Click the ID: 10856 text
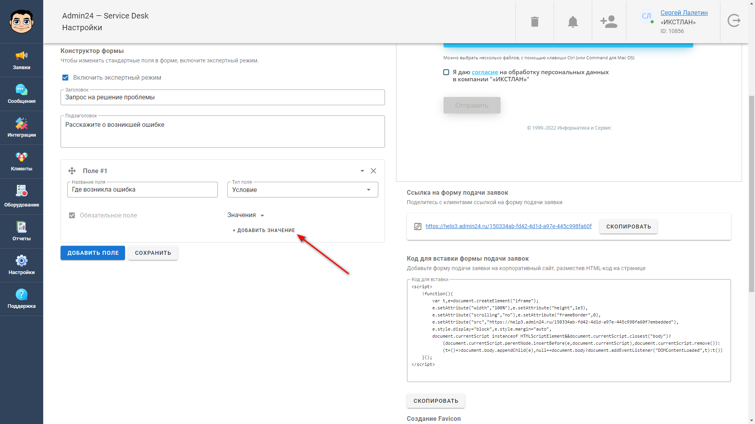 [672, 31]
